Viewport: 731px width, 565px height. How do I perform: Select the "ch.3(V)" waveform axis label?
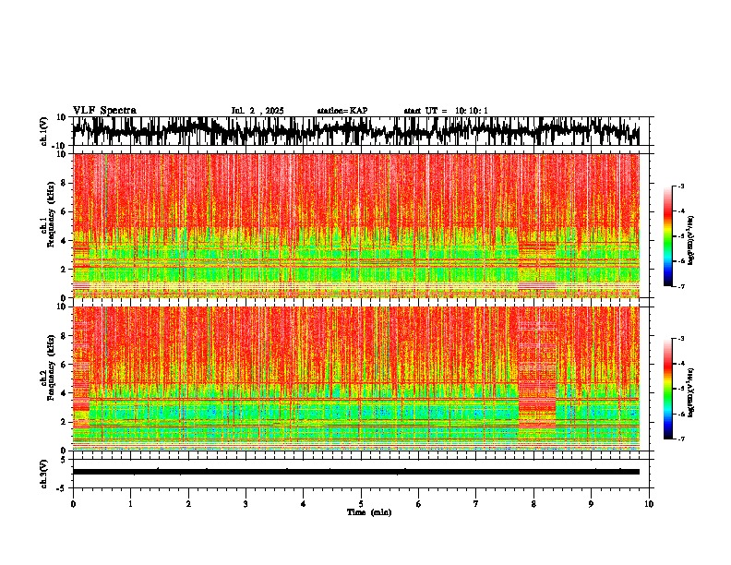[x=44, y=475]
